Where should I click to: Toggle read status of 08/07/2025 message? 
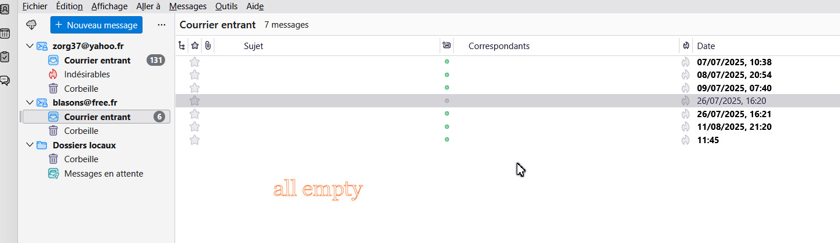(447, 75)
